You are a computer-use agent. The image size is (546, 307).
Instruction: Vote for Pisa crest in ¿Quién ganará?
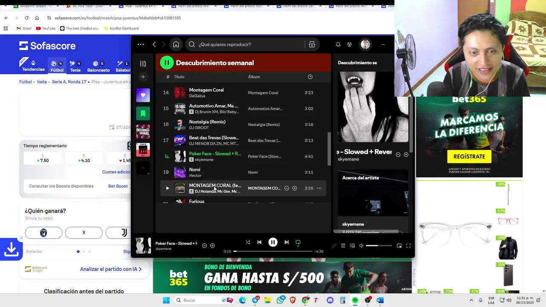pyautogui.click(x=44, y=232)
